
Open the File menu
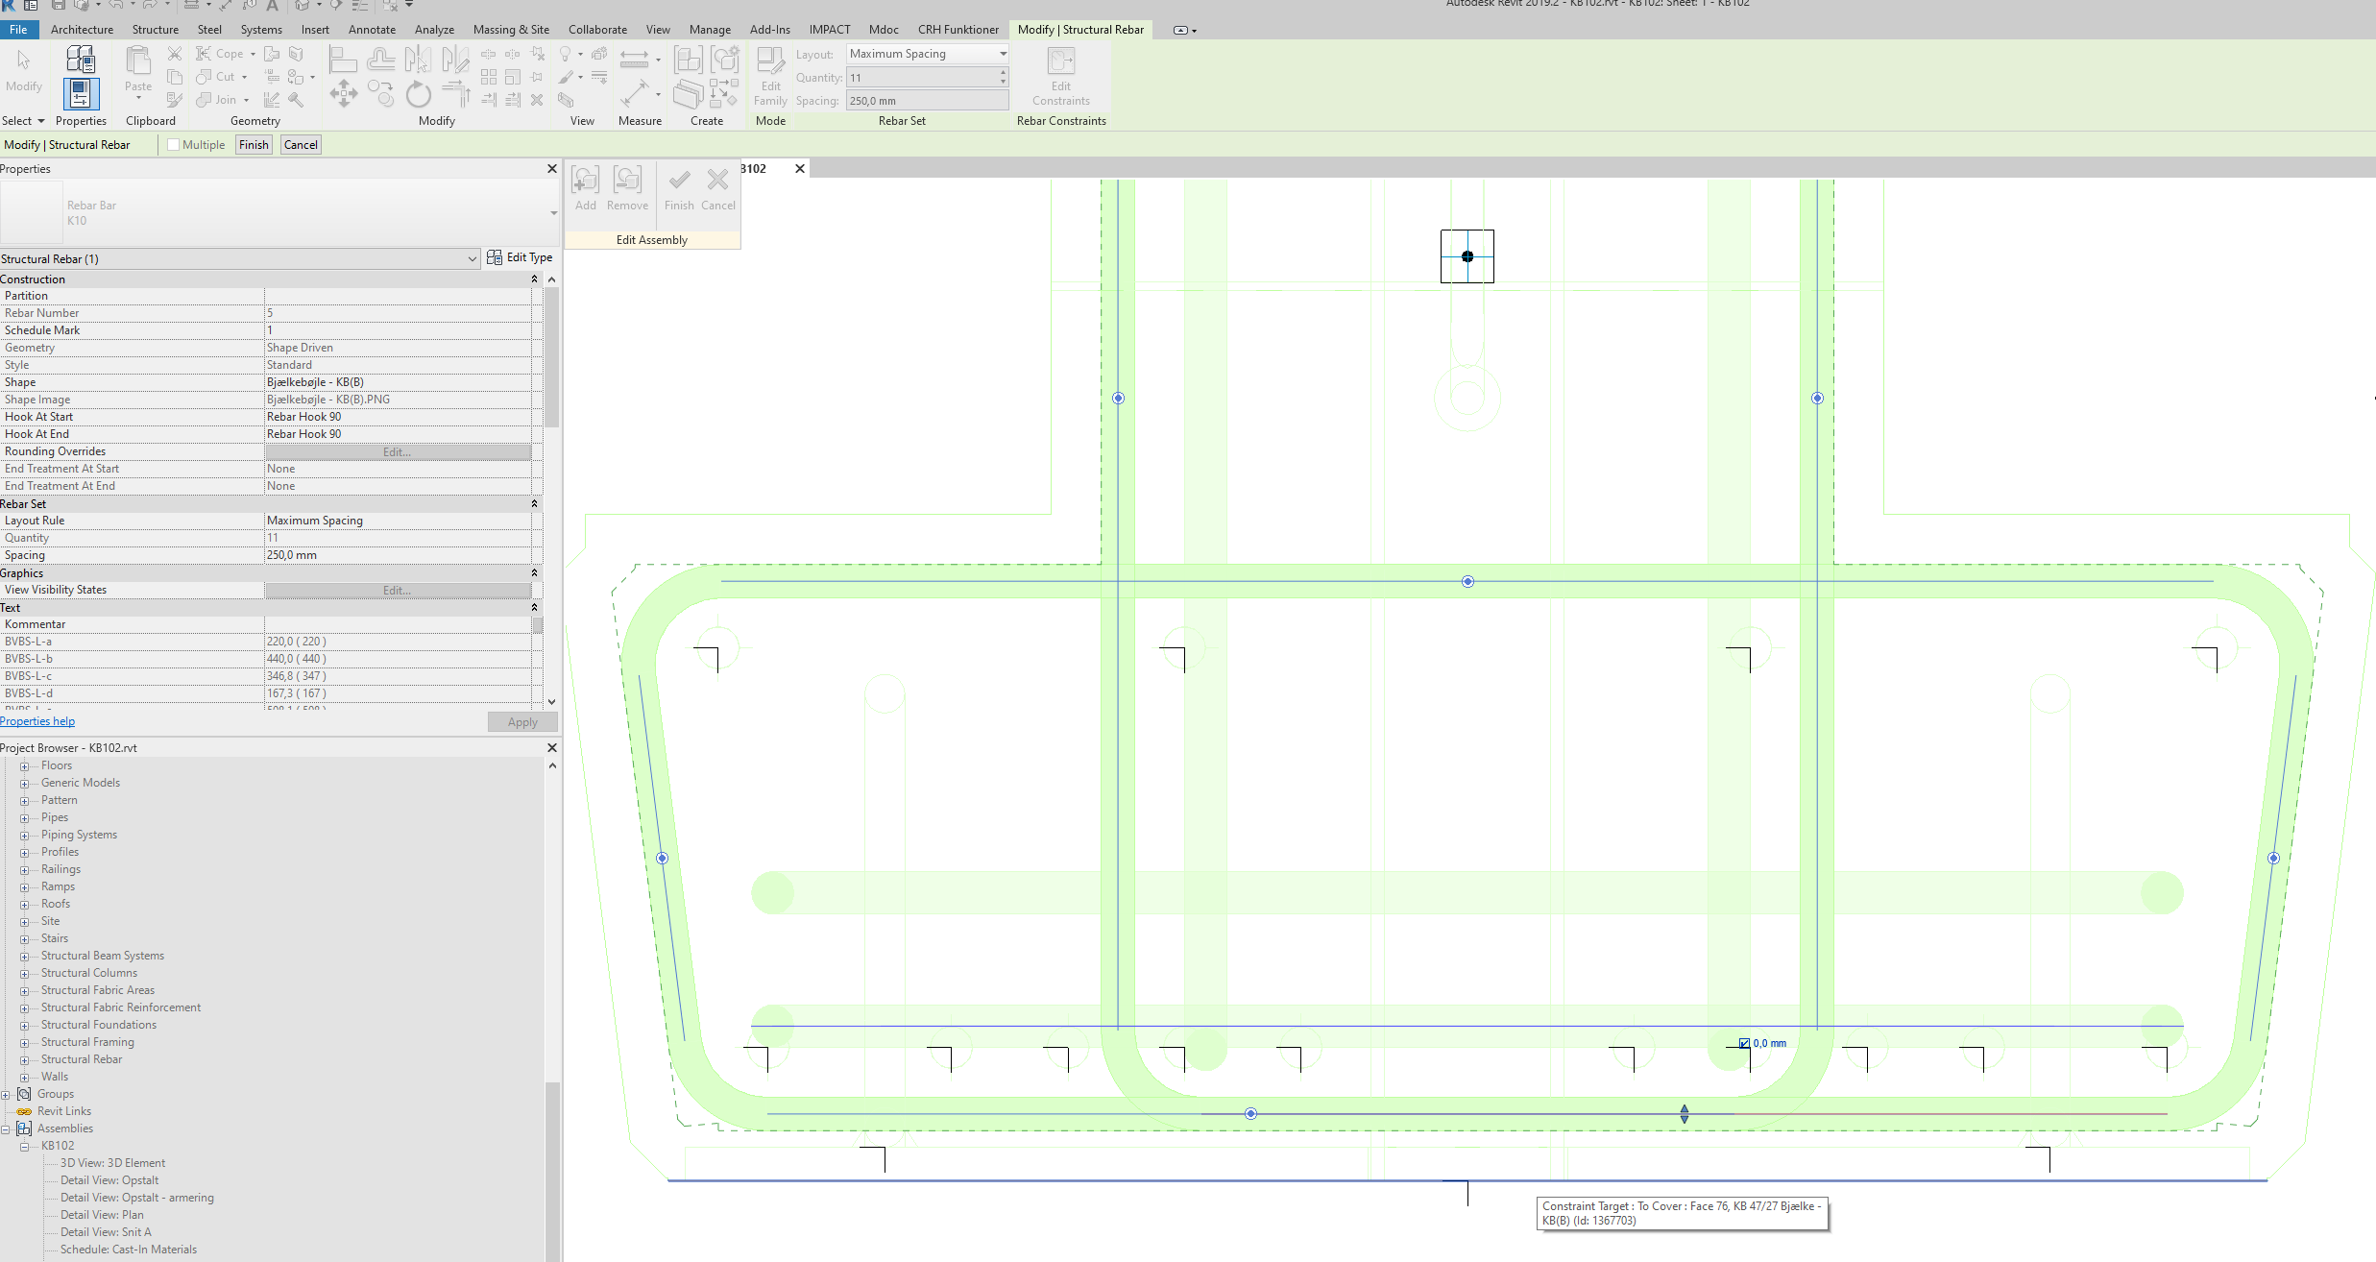click(x=19, y=30)
